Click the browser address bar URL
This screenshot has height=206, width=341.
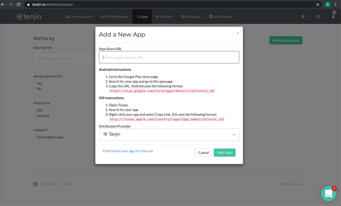[52, 4]
